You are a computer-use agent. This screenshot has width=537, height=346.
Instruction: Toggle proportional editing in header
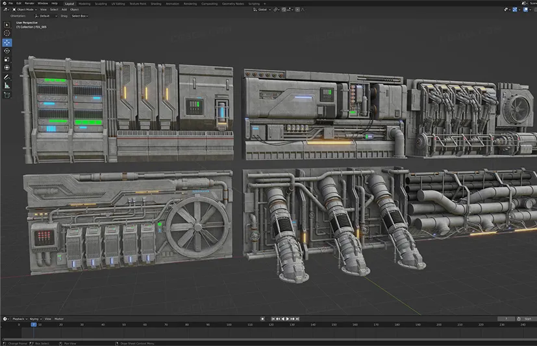click(x=297, y=10)
